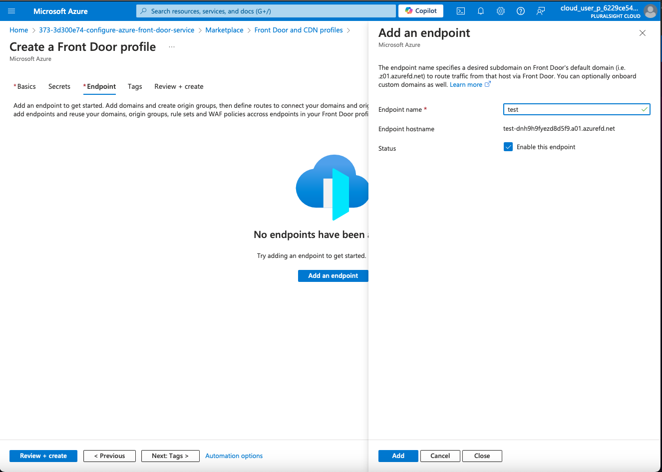Close the Add an endpoint panel with X
The height and width of the screenshot is (472, 662).
pos(643,33)
